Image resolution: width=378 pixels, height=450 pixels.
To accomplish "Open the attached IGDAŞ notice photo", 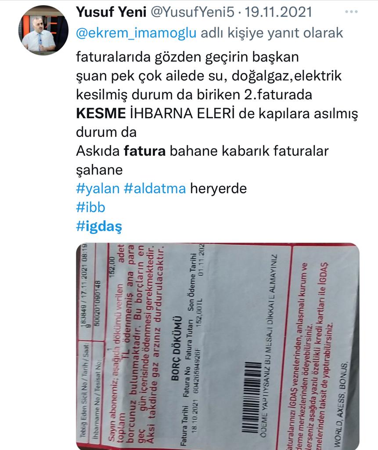I will [x=218, y=346].
